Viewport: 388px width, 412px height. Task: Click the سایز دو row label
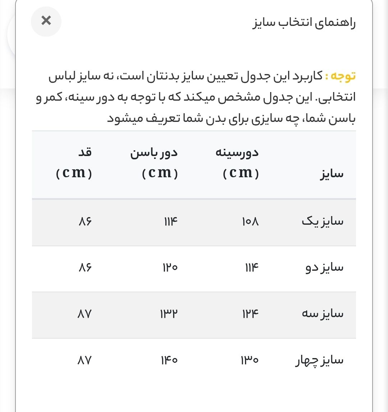tap(324, 268)
